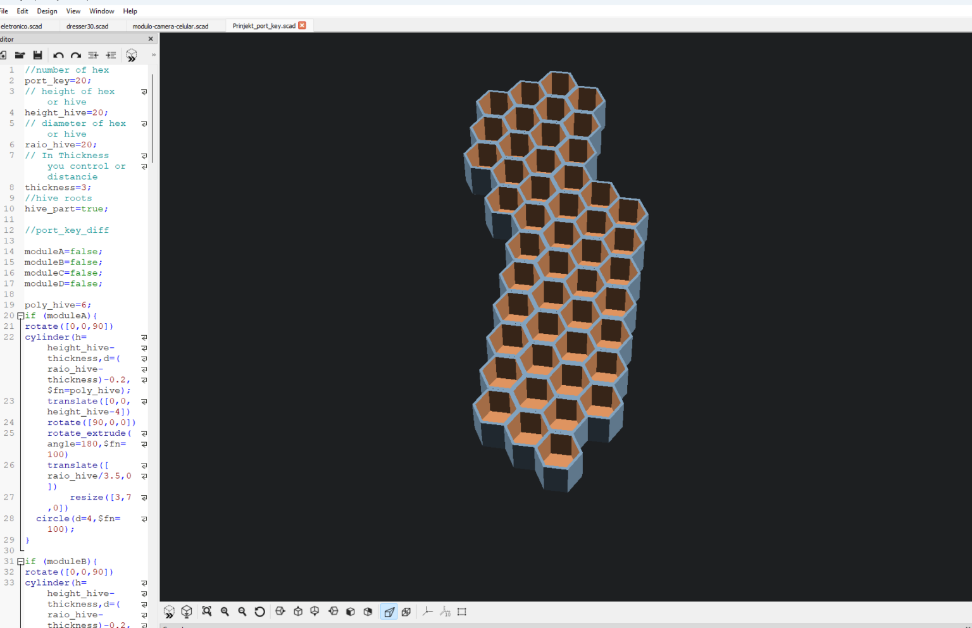Click the //port_key_diff comment
This screenshot has height=628, width=972.
[x=66, y=230]
